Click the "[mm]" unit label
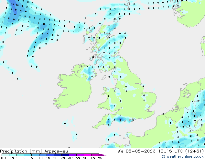The image size is (205, 159). click(x=36, y=151)
